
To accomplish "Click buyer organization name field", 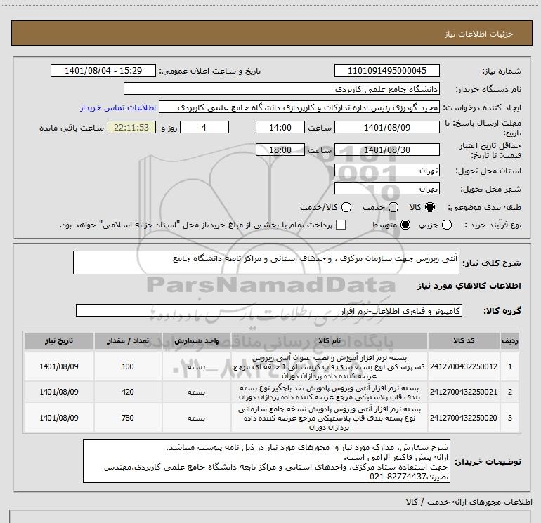I will point(282,88).
